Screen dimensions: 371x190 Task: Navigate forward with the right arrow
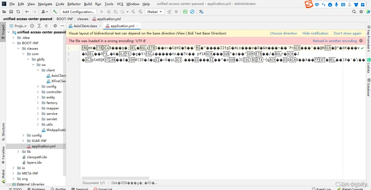pos(34,12)
